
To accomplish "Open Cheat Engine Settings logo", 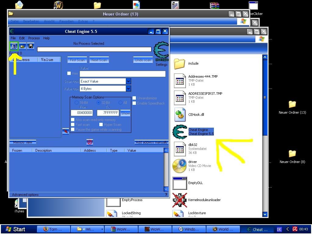I will pos(161,52).
